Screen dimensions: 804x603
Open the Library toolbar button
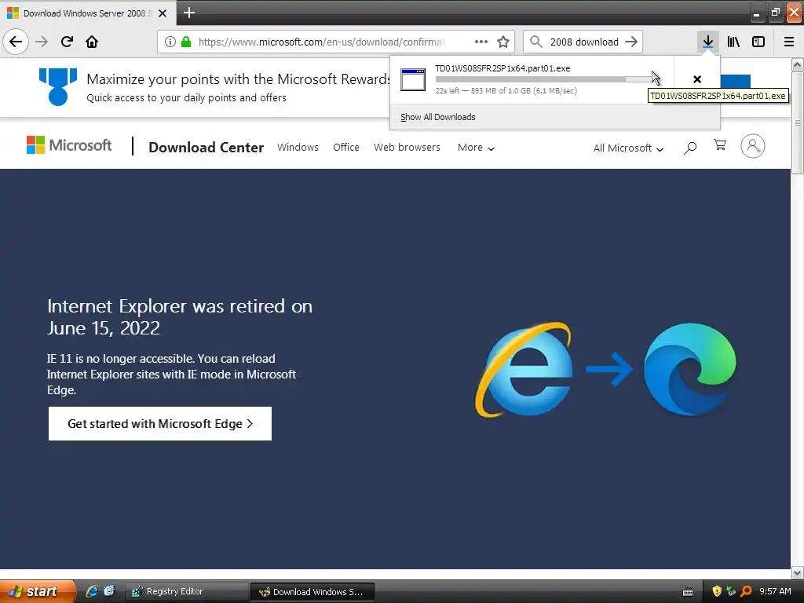tap(733, 42)
